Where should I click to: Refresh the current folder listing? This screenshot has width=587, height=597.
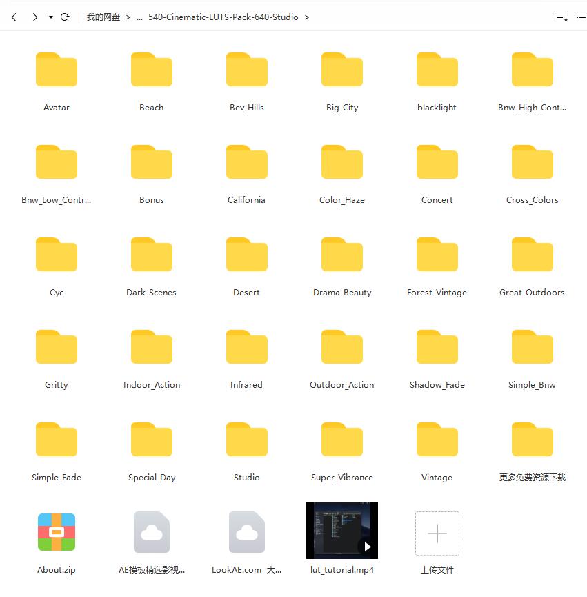point(65,17)
